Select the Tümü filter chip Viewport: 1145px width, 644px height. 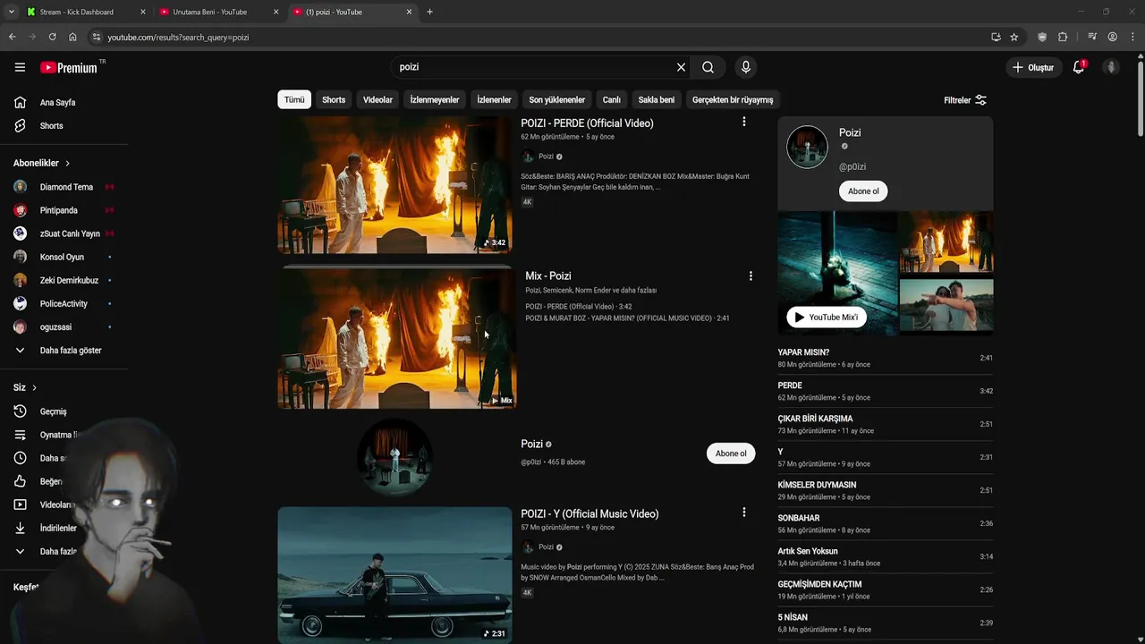pyautogui.click(x=294, y=100)
